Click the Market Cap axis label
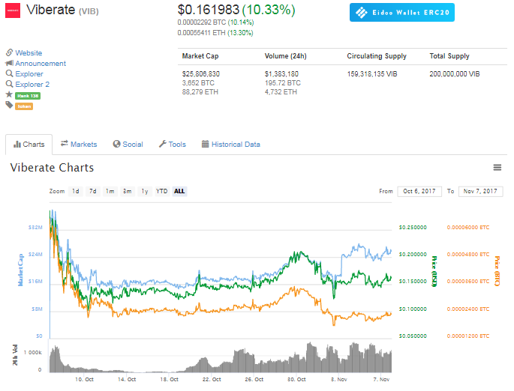This screenshot has height=391, width=514. (21, 270)
